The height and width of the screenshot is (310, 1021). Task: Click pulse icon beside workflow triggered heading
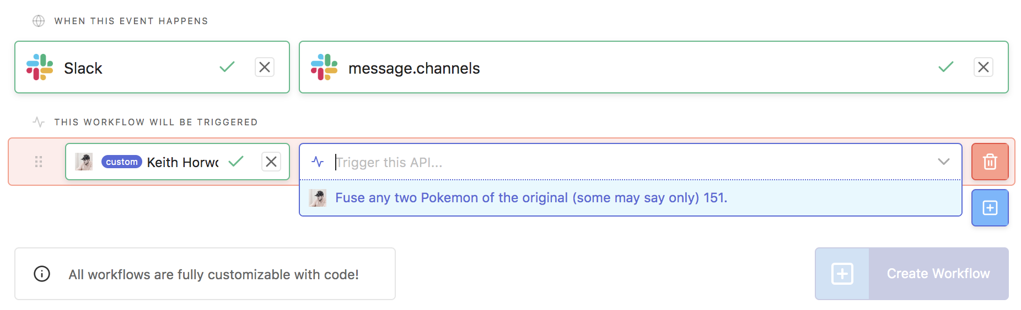39,122
